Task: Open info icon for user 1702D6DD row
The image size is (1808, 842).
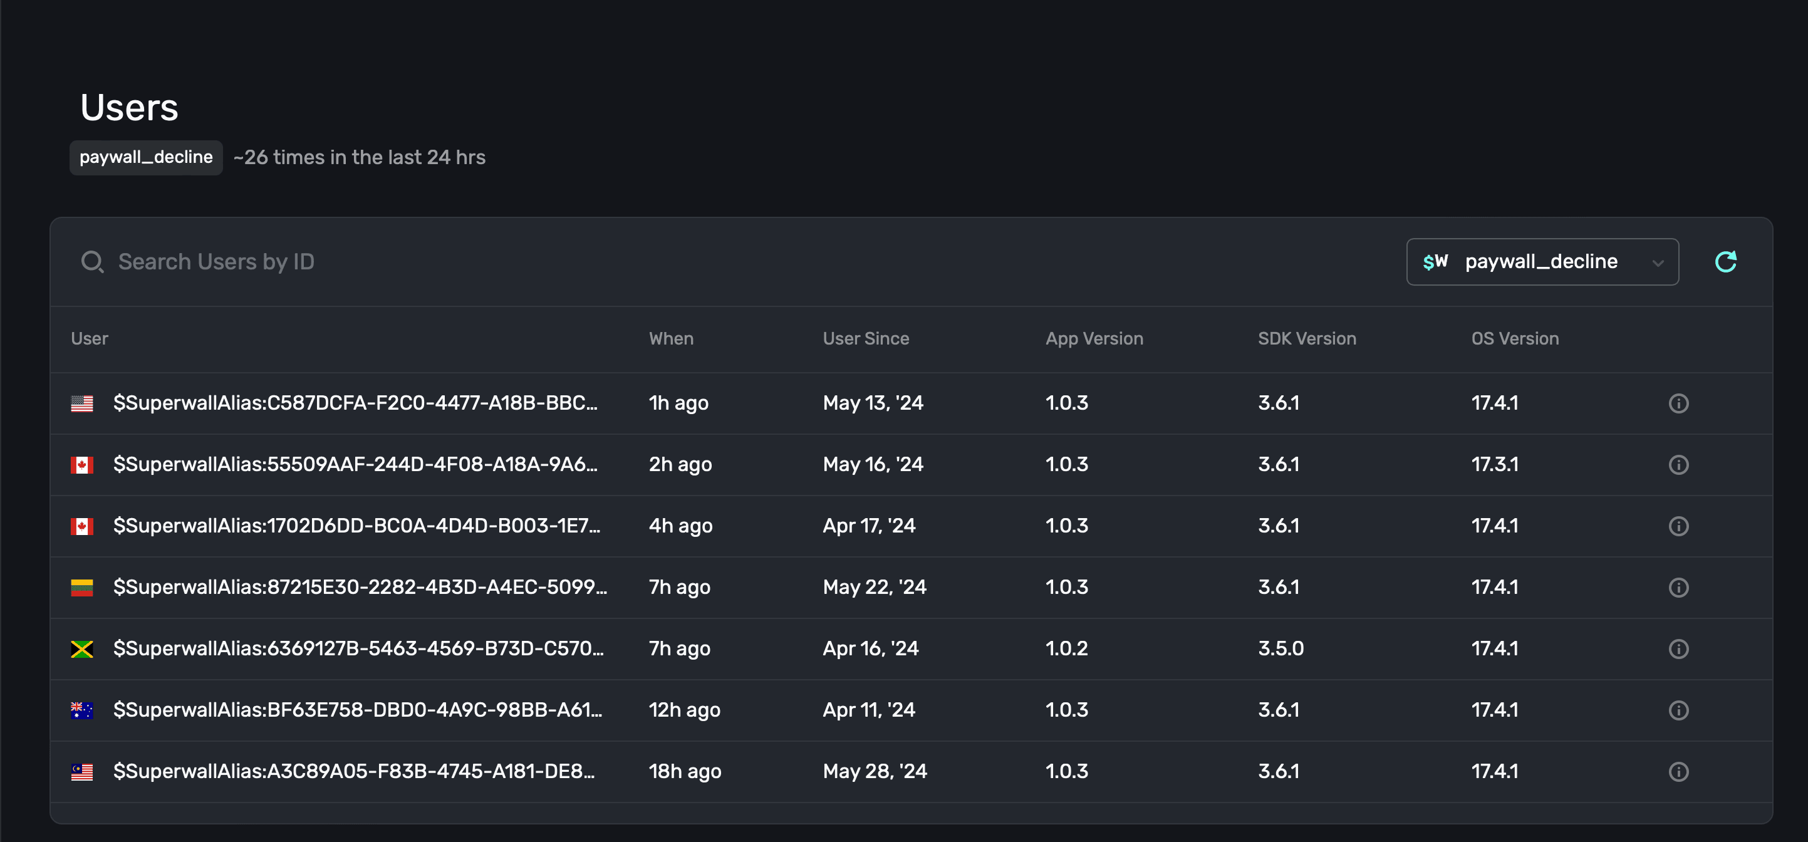Action: pos(1678,526)
